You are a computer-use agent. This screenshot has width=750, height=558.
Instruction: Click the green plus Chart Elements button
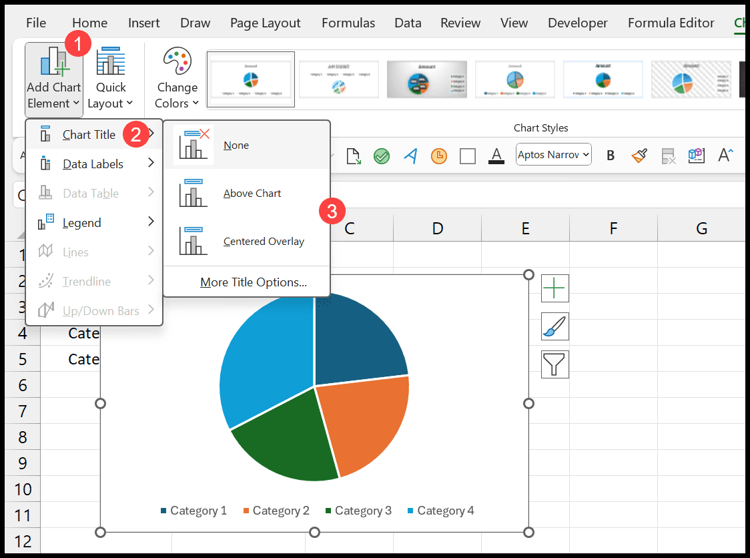tap(555, 288)
